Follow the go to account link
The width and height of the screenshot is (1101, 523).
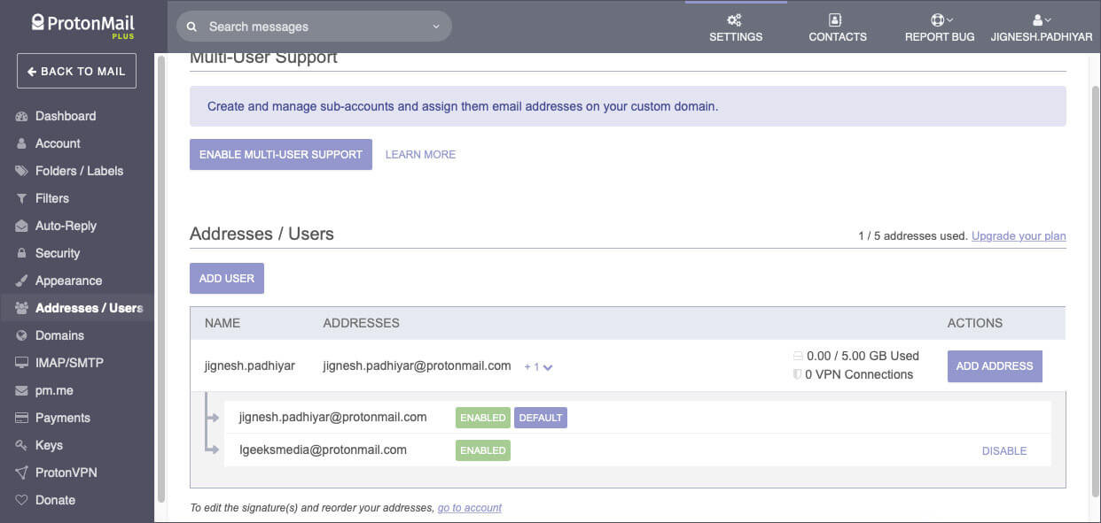[470, 508]
